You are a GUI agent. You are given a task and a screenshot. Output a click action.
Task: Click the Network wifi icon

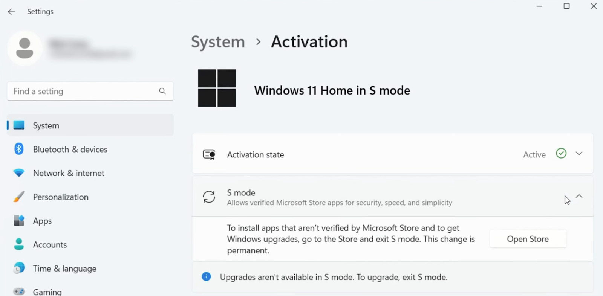(x=19, y=173)
